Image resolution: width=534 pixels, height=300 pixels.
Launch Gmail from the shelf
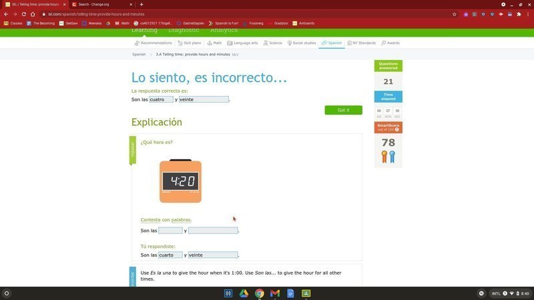[275, 293]
